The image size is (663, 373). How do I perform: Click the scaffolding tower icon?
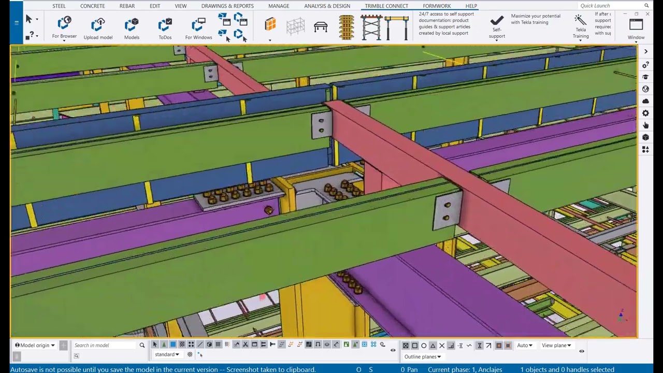pyautogui.click(x=371, y=27)
